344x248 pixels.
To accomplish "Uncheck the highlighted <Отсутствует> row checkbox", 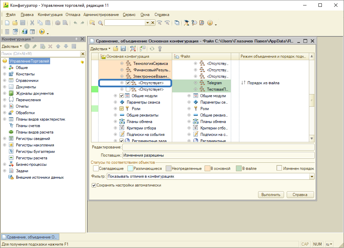I will (x=128, y=83).
